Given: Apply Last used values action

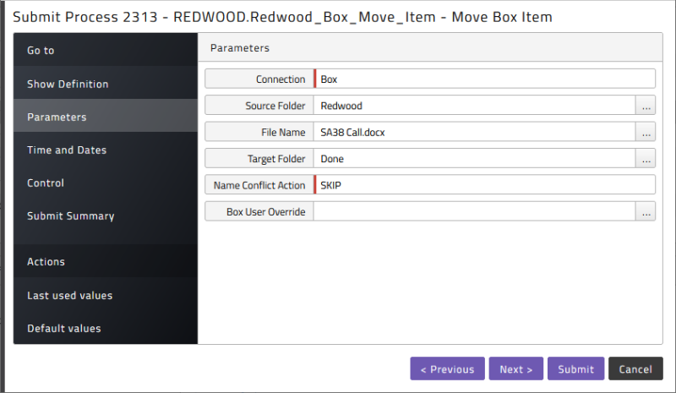Looking at the screenshot, I should [x=106, y=296].
